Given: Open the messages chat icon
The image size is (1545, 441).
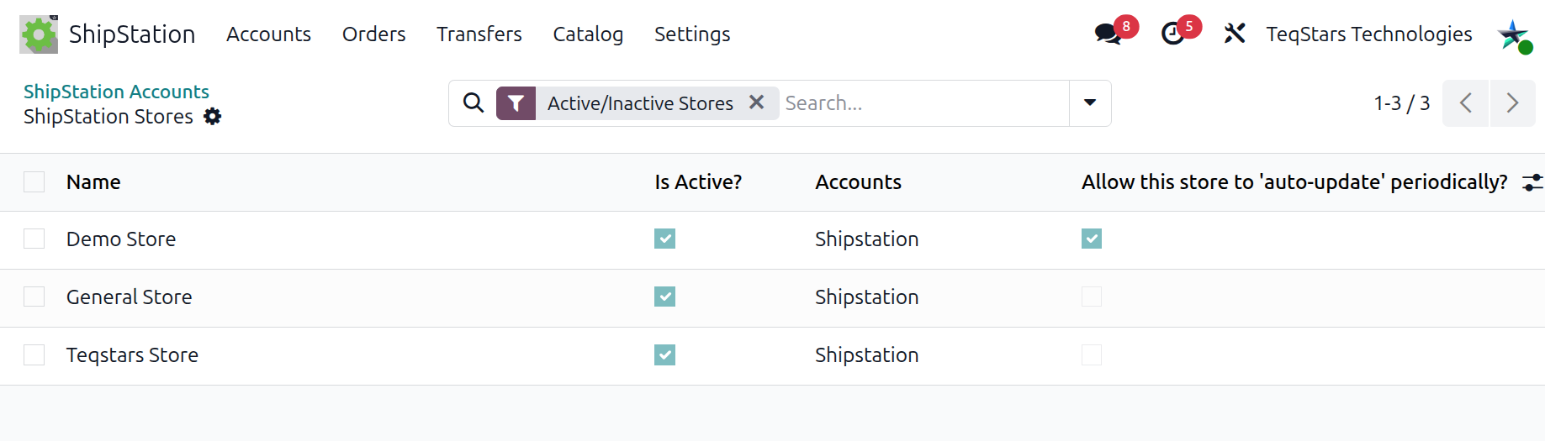Looking at the screenshot, I should click(1108, 34).
